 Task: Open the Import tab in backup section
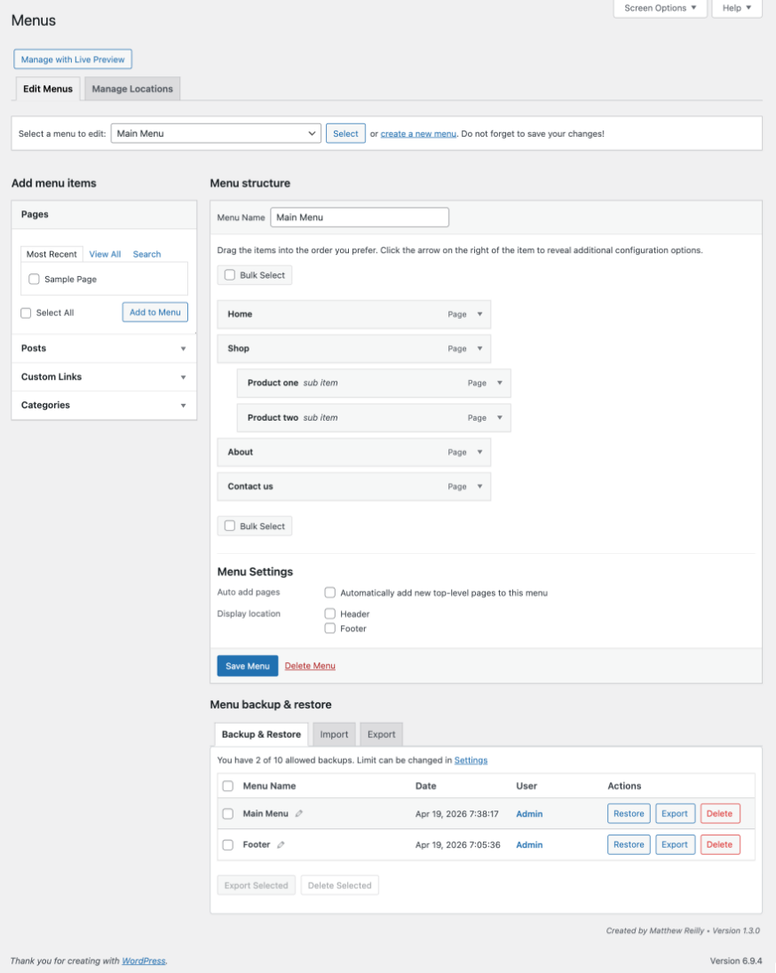[x=334, y=735]
